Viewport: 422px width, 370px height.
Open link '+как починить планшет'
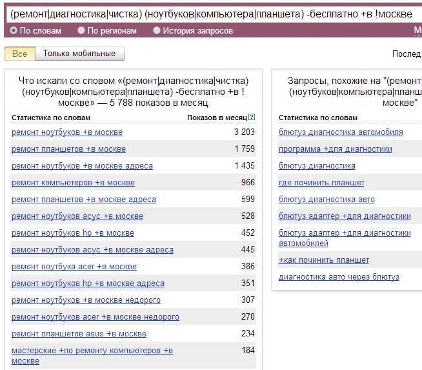324,260
